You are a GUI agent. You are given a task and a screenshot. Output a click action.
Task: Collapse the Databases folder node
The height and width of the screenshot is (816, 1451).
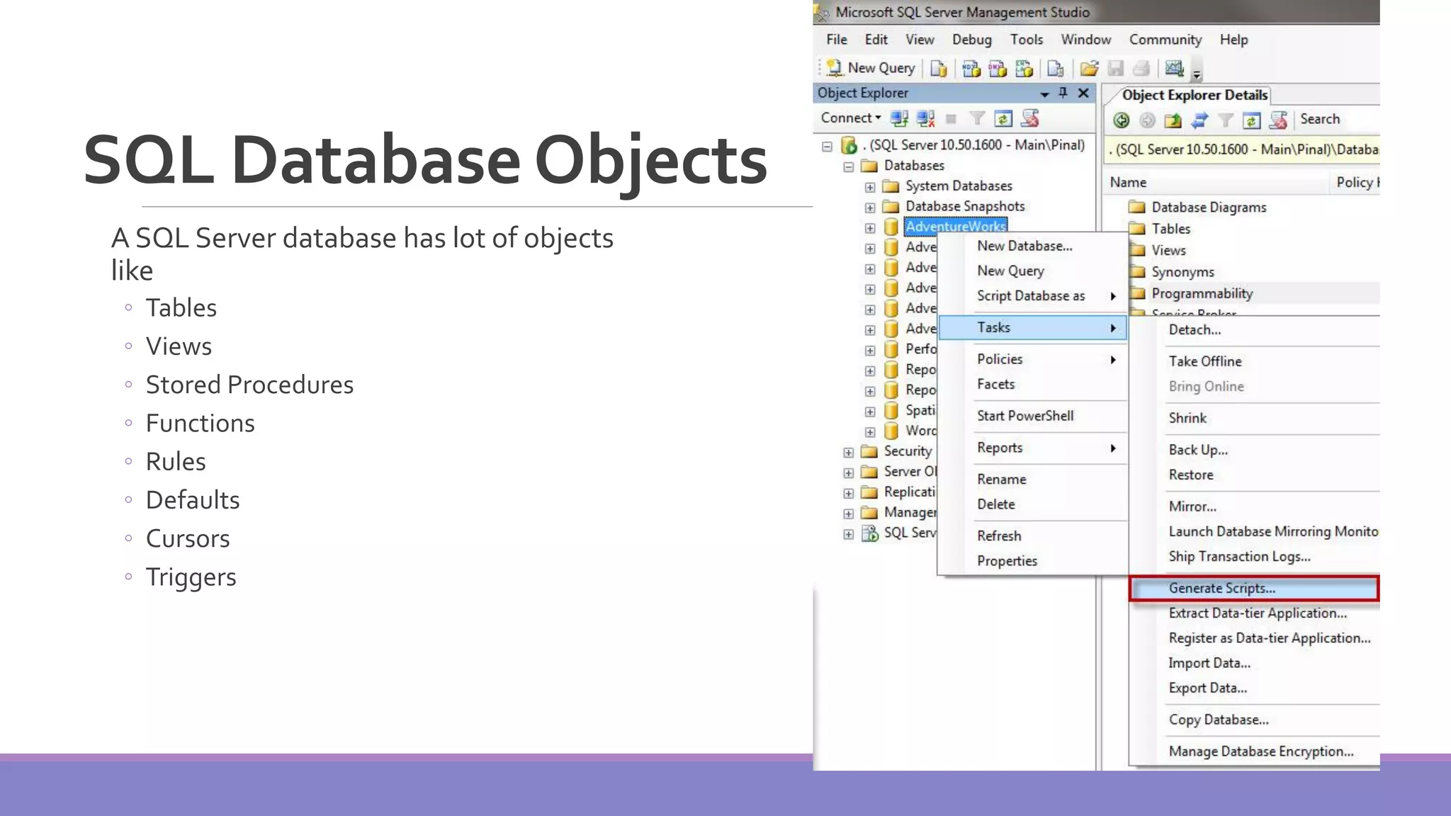tap(849, 166)
